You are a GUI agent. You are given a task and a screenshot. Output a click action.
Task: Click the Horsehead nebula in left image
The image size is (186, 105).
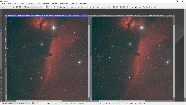pyautogui.click(x=50, y=55)
